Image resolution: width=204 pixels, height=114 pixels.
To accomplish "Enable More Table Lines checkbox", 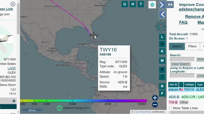I will [170, 108].
